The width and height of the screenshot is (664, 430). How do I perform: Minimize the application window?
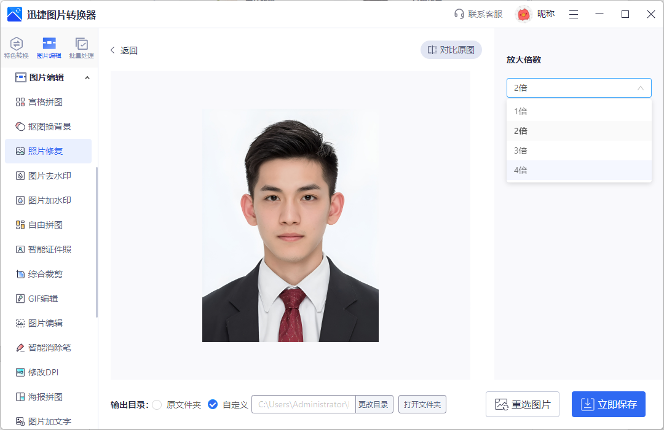tap(599, 14)
